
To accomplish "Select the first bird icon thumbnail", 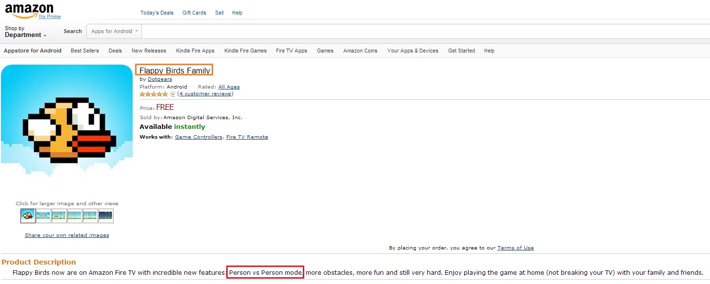I will point(28,216).
